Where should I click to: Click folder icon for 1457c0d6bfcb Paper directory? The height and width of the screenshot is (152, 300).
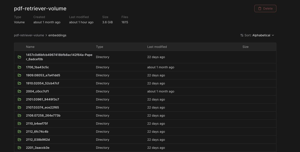tap(19, 57)
